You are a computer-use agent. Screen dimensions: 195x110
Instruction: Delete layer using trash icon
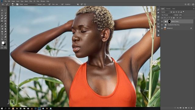coord(191,108)
